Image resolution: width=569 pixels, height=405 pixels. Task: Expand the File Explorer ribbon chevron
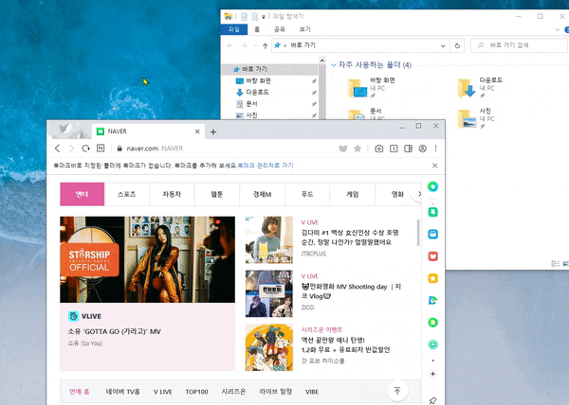(558, 29)
